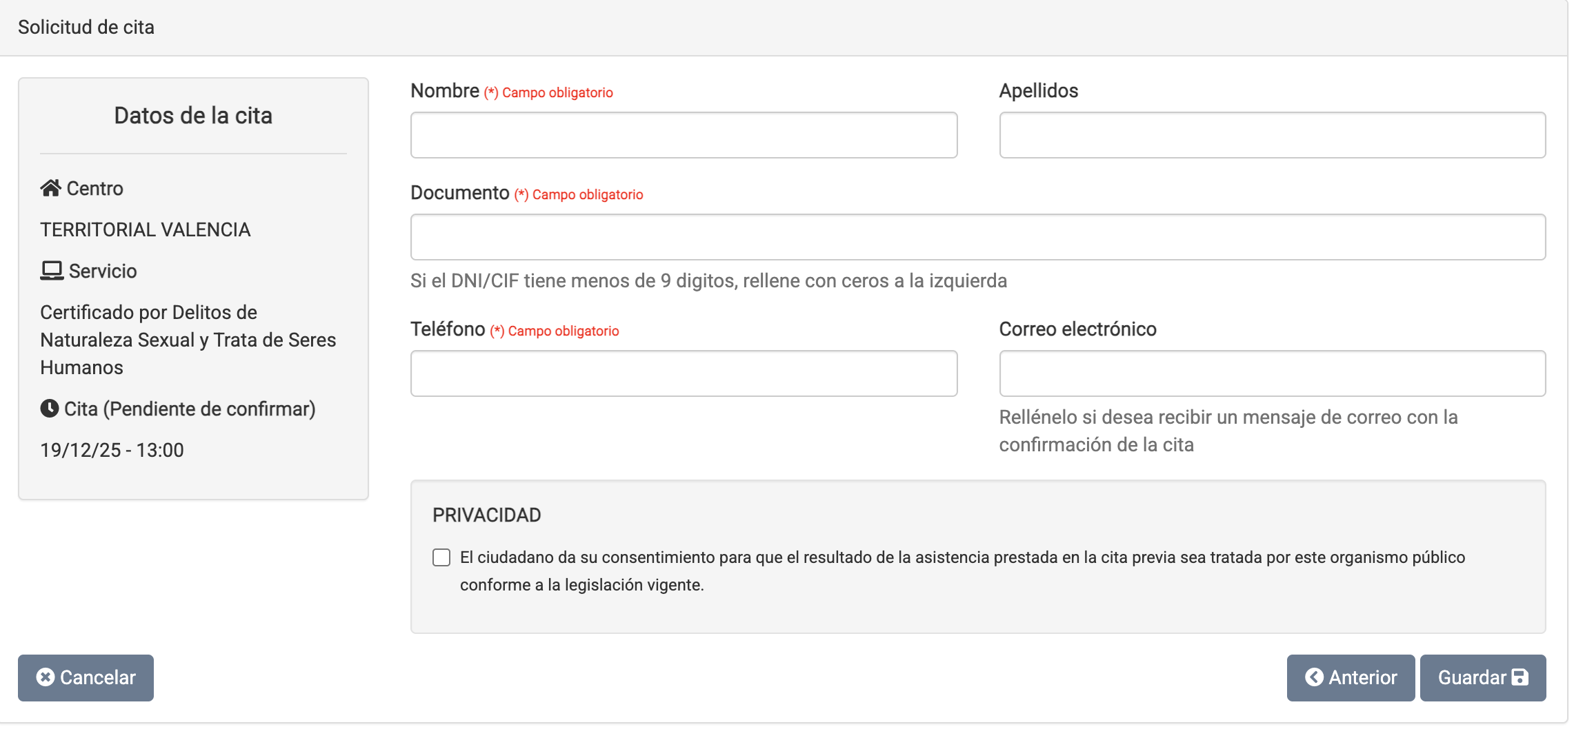The height and width of the screenshot is (729, 1574).
Task: Focus the Nombre text field
Action: (684, 135)
